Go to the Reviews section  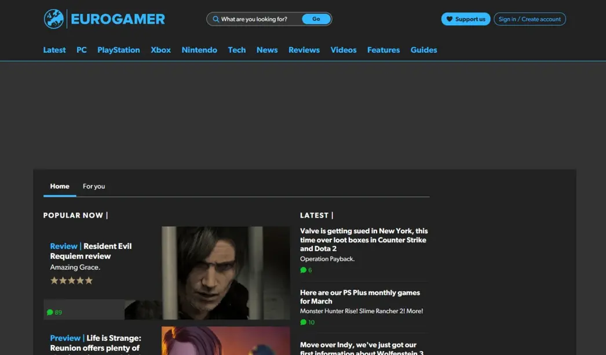click(x=304, y=50)
